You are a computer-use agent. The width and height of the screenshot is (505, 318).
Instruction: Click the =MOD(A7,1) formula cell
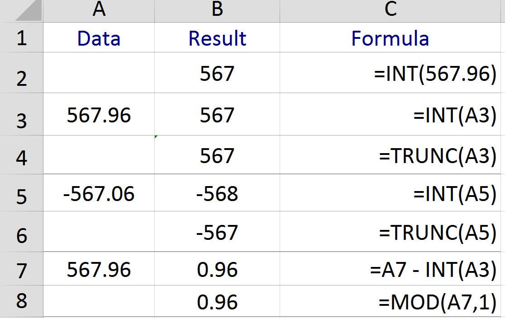[391, 301]
